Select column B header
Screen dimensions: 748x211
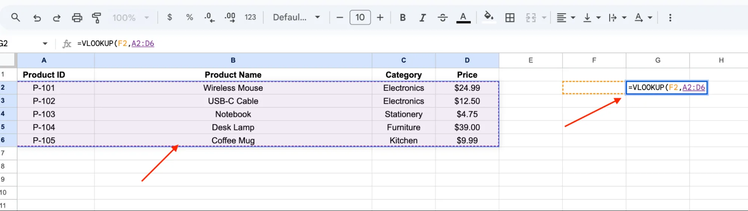[x=233, y=60]
